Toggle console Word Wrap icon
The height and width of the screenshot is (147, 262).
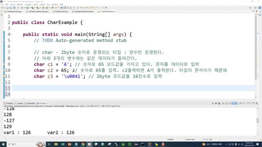pos(230,103)
